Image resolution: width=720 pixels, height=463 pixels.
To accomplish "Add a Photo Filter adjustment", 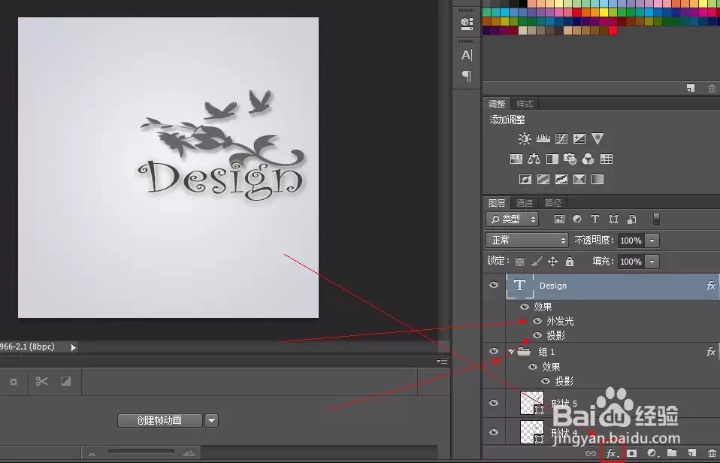I will pyautogui.click(x=570, y=159).
